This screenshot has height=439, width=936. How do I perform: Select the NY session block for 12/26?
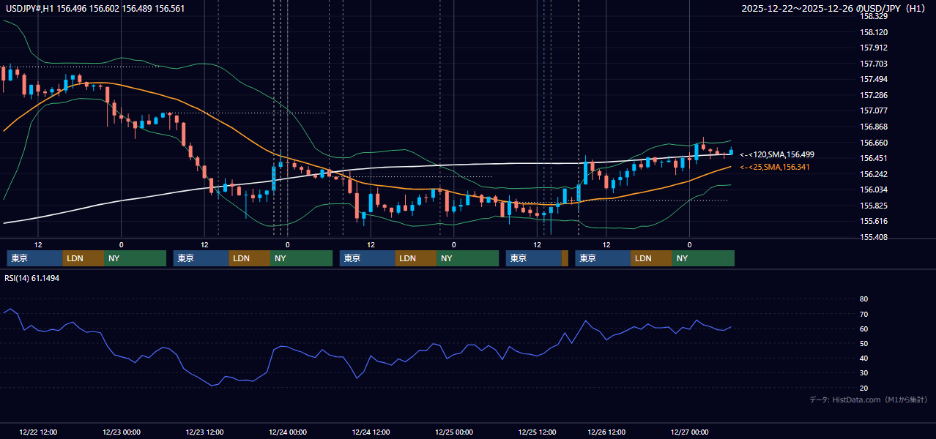tap(703, 258)
